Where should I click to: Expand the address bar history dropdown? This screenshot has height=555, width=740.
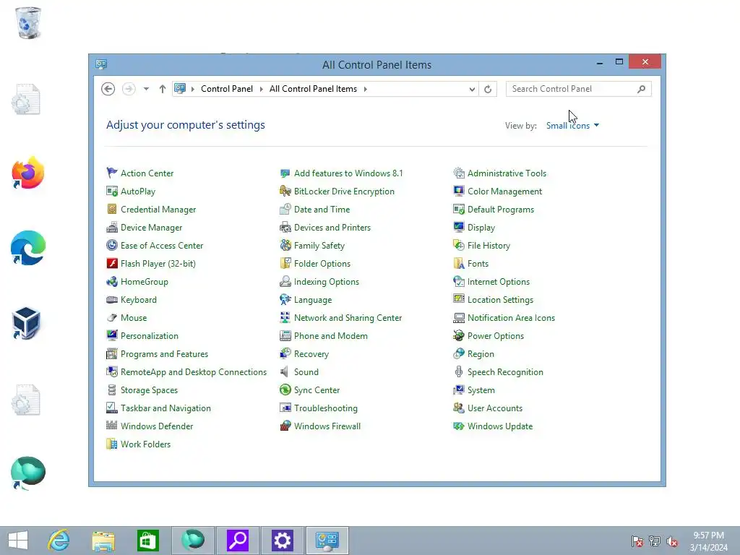click(x=471, y=89)
